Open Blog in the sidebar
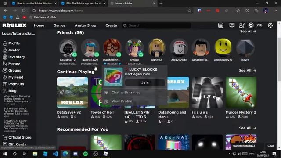Viewport: 281px width, 158px height. pyautogui.click(x=10, y=91)
